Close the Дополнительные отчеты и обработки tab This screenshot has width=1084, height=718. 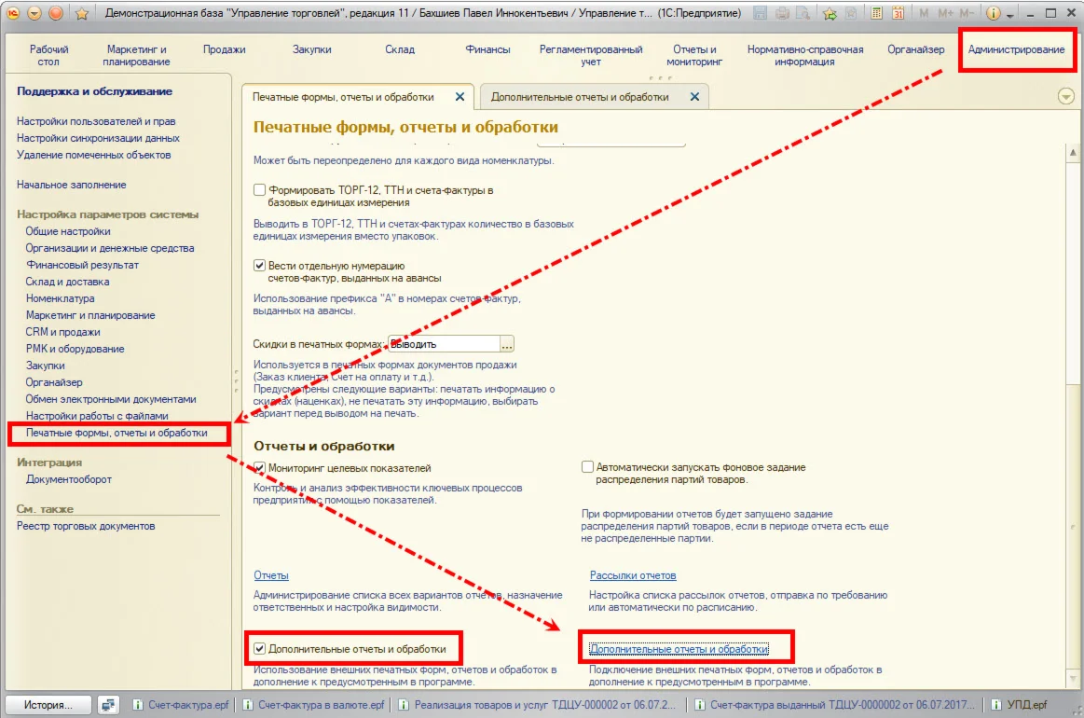tap(693, 97)
